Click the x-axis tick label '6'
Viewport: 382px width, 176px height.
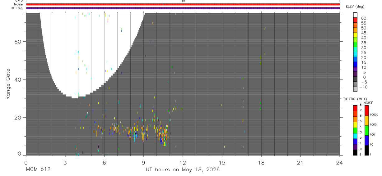click(104, 163)
